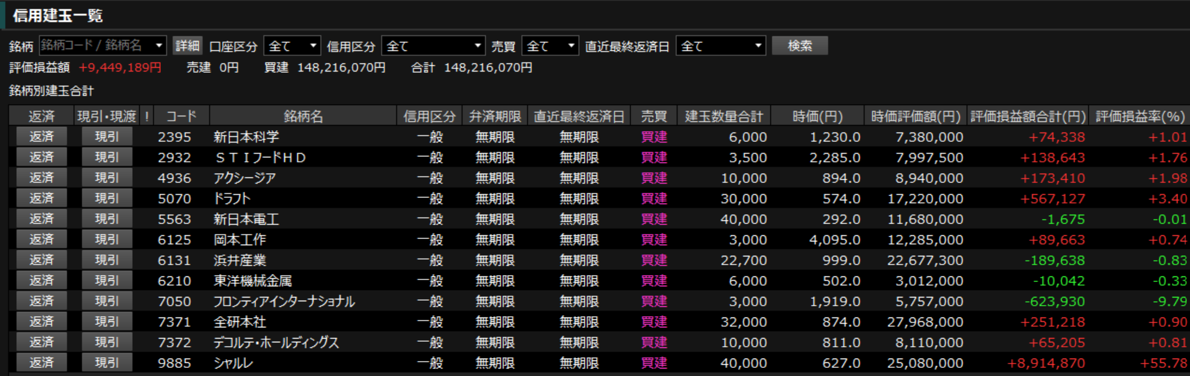1190x376 pixels.
Task: Click 返済 for 新日本電工
Action: coord(41,219)
